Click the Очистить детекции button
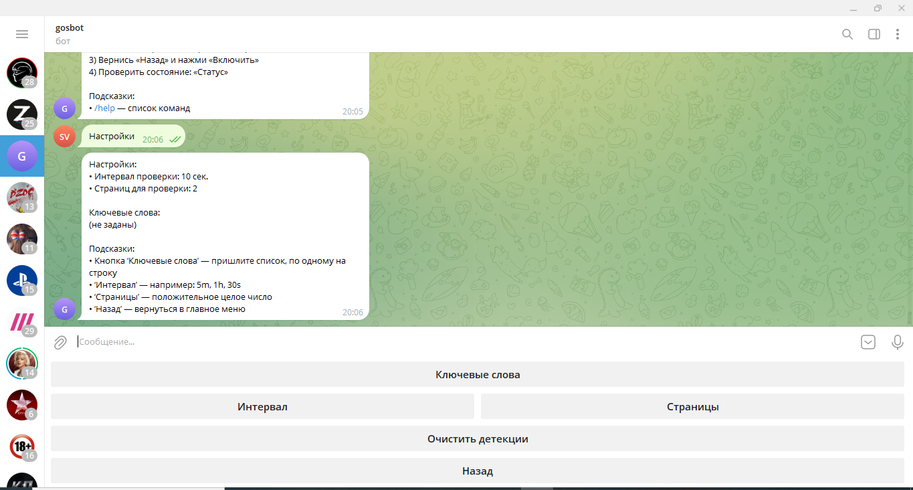This screenshot has height=490, width=913. pyautogui.click(x=478, y=438)
